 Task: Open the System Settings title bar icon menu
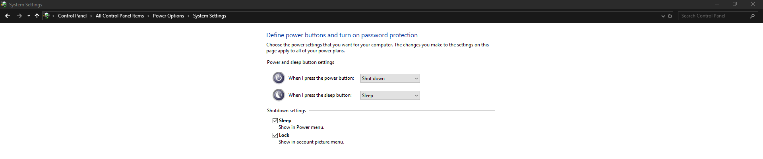click(4, 4)
